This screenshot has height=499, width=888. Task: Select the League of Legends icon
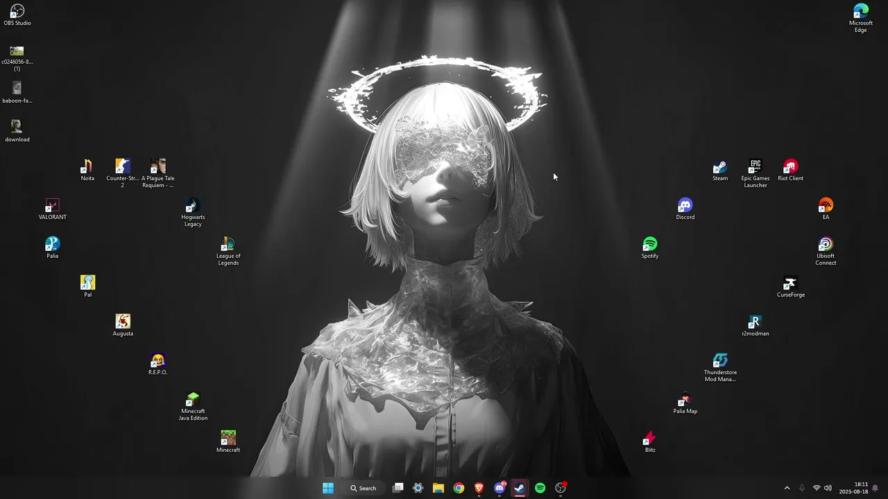point(228,251)
